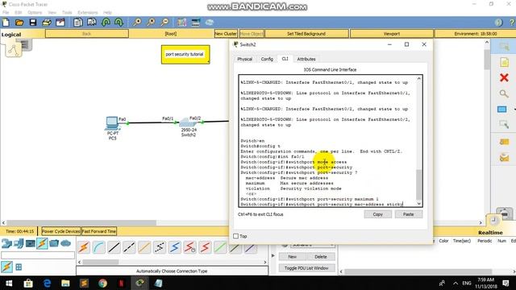Select the Delete tool red X icon
Viewport: 516px width, 290px height.
(x=504, y=77)
